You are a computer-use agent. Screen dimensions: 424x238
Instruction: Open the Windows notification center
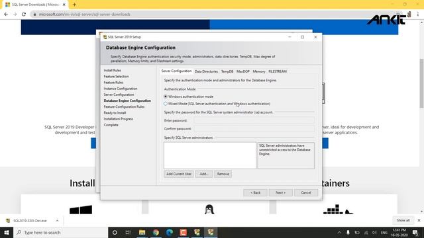[x=415, y=232]
